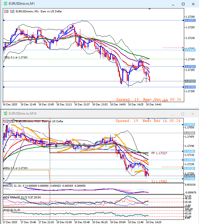Click the PP 1.17327 pivot label
Image resolution: width=199 pixels, height=224 pixels.
coord(159,153)
